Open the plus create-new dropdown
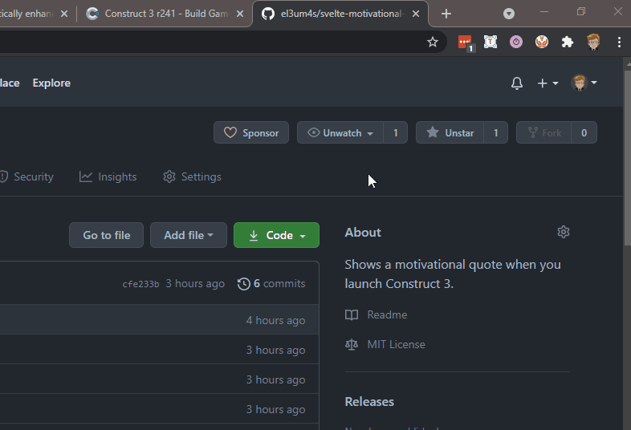Viewport: 631px width, 430px height. (548, 83)
